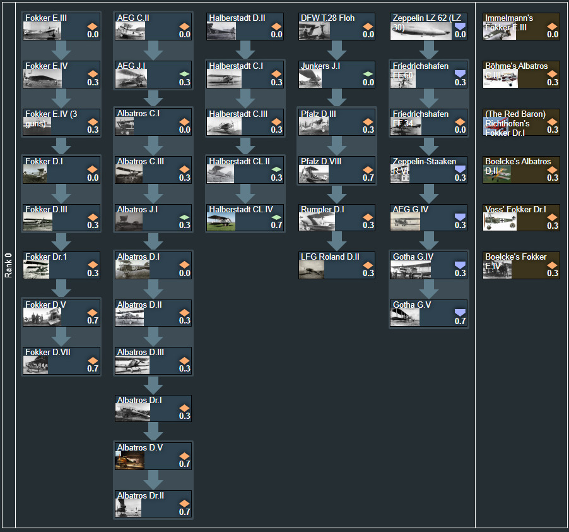The height and width of the screenshot is (532, 569).
Task: Open the Fokker D.VII aircraft card
Action: coord(61,360)
